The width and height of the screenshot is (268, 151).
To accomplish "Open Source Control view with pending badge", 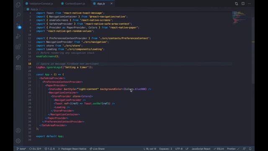I will 18,26.
